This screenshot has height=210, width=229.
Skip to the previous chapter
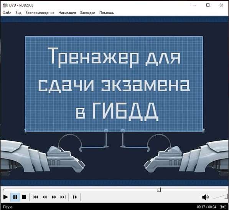click(x=36, y=197)
